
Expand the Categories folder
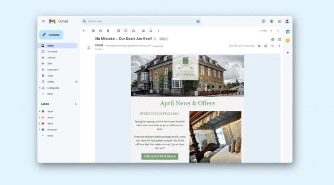pos(40,88)
